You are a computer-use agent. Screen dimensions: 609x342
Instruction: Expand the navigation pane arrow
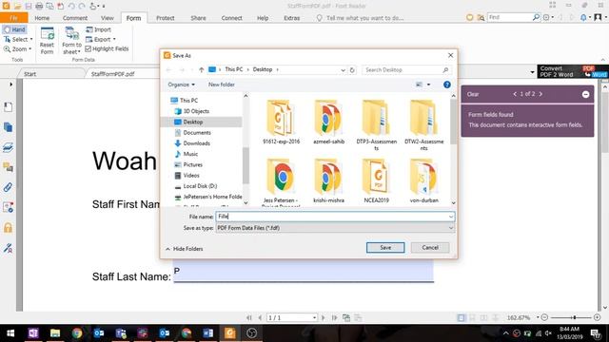click(10, 85)
